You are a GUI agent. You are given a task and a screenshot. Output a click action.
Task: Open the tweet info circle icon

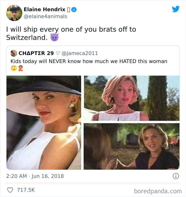coord(175,176)
